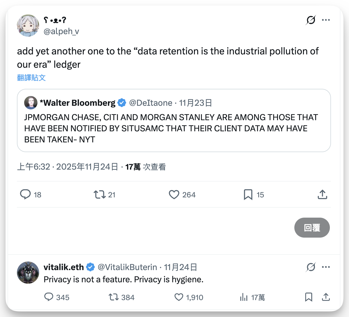Open the @alpeh_v handle link

pyautogui.click(x=61, y=31)
